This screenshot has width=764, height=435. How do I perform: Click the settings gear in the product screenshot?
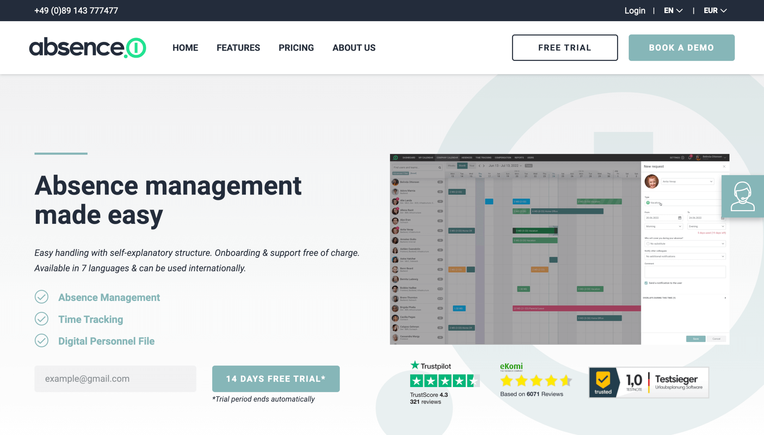click(x=683, y=157)
